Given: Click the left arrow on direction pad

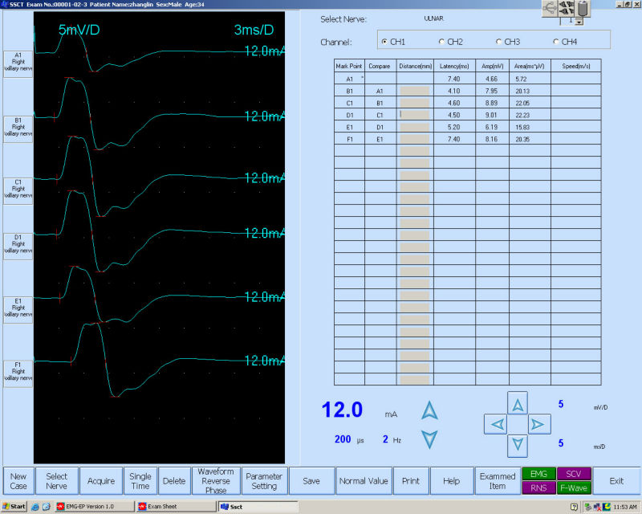Looking at the screenshot, I should pos(497,424).
